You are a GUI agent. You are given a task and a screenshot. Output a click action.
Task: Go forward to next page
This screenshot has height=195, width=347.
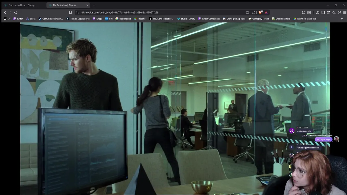[x=10, y=12]
